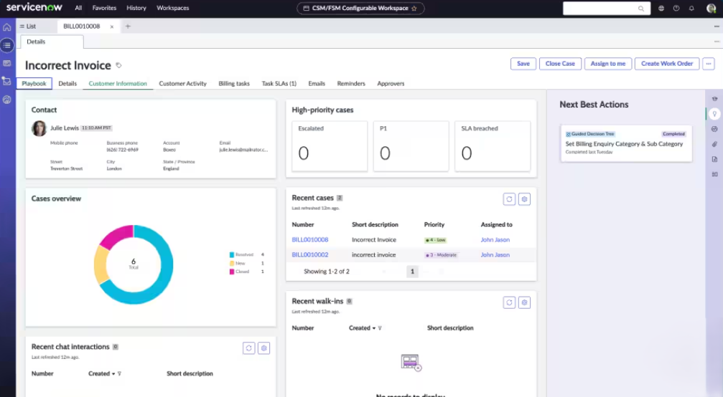
Task: Click the notifications bell icon
Action: tap(691, 9)
